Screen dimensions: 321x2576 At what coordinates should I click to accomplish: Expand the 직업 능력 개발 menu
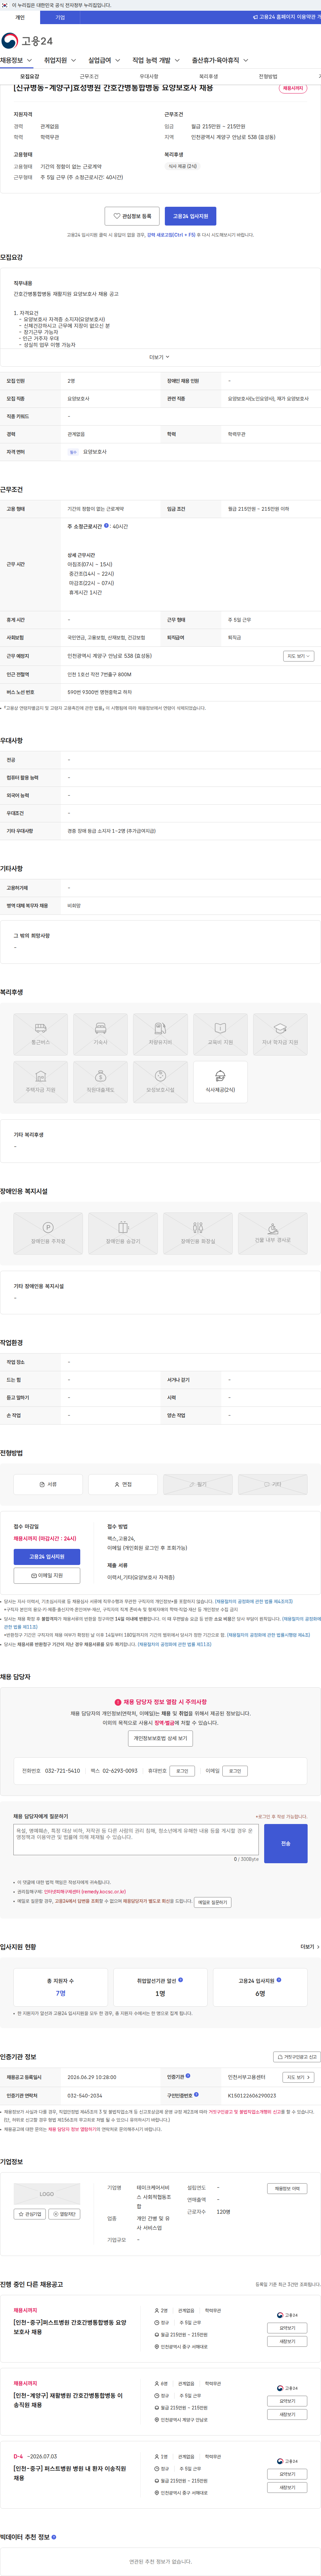pos(156,60)
